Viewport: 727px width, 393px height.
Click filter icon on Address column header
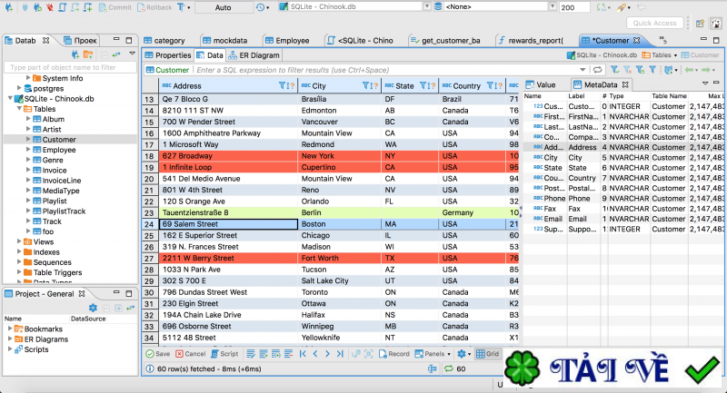tap(281, 85)
